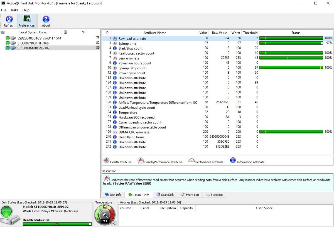This screenshot has width=334, height=227.
Task: Click the Health Status 97% progress bar
Action: coord(57,224)
